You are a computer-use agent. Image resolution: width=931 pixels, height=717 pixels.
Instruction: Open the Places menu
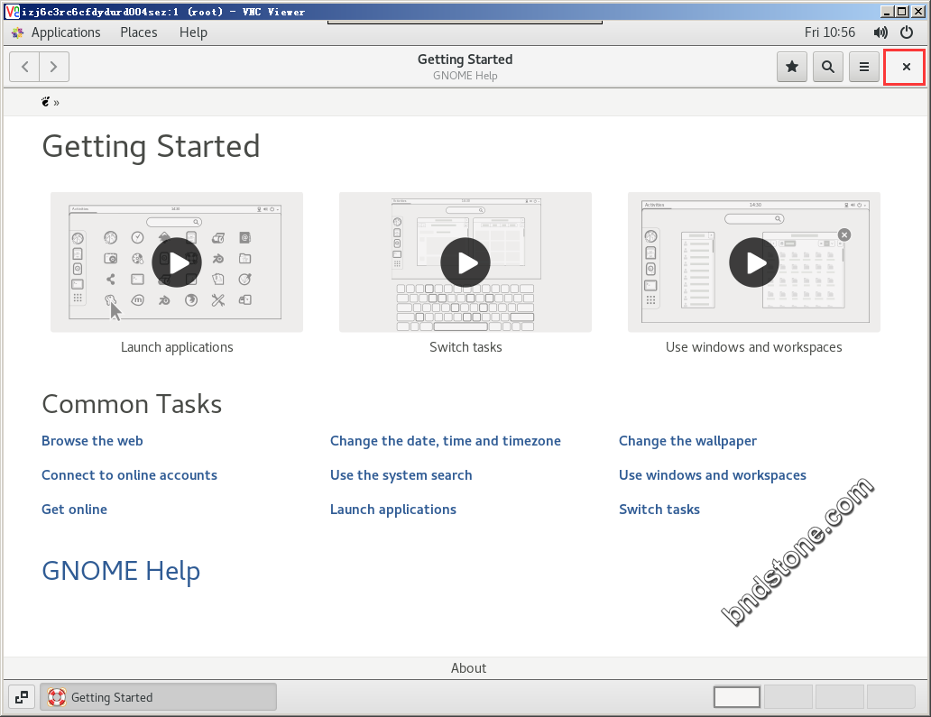pos(139,32)
